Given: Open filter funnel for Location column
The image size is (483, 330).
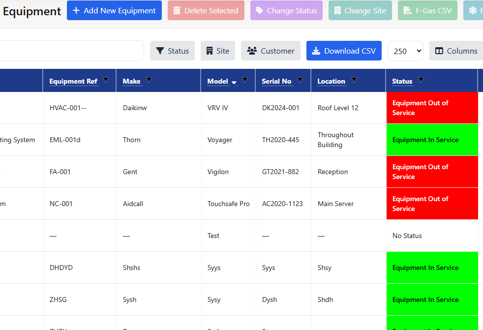Looking at the screenshot, I should click(354, 80).
